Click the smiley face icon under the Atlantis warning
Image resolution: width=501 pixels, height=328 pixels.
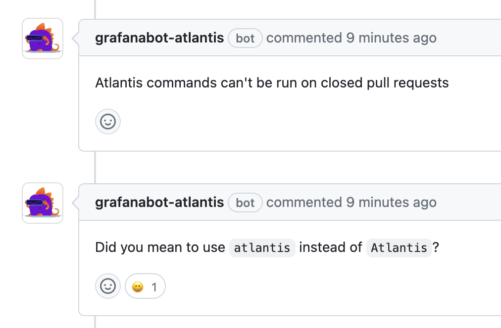click(x=107, y=122)
